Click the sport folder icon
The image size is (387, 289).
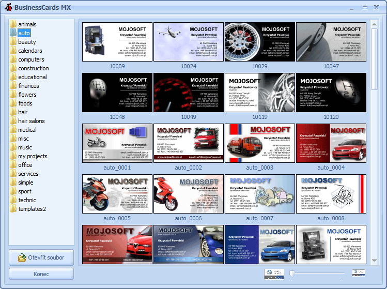[13, 191]
